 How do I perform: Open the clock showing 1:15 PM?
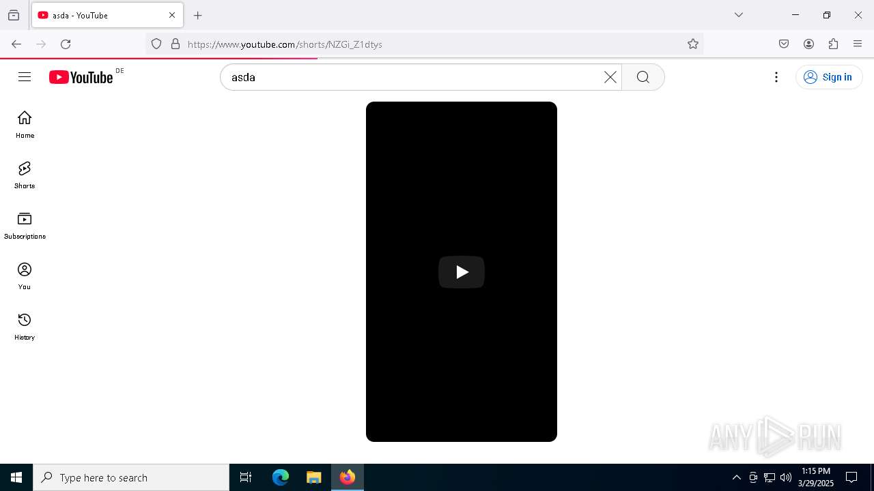tap(816, 477)
